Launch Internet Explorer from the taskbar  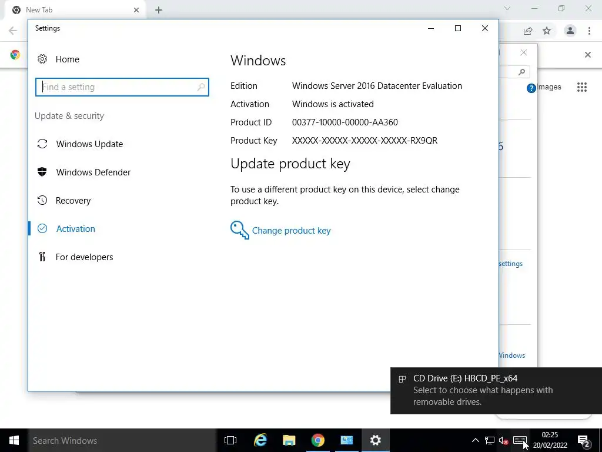pyautogui.click(x=260, y=440)
